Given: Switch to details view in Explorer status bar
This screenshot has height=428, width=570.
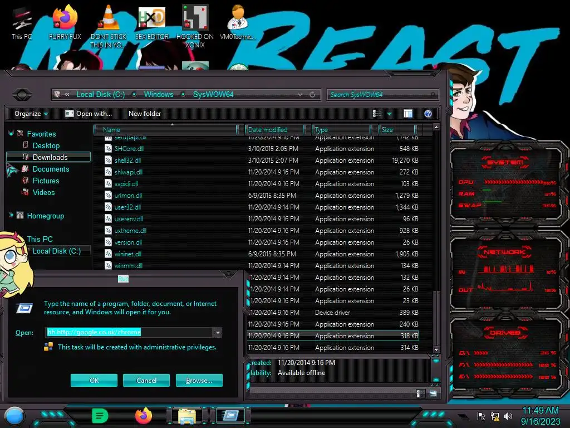Looking at the screenshot, I should (x=420, y=393).
